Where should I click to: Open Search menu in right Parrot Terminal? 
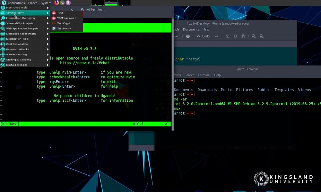click(x=189, y=75)
